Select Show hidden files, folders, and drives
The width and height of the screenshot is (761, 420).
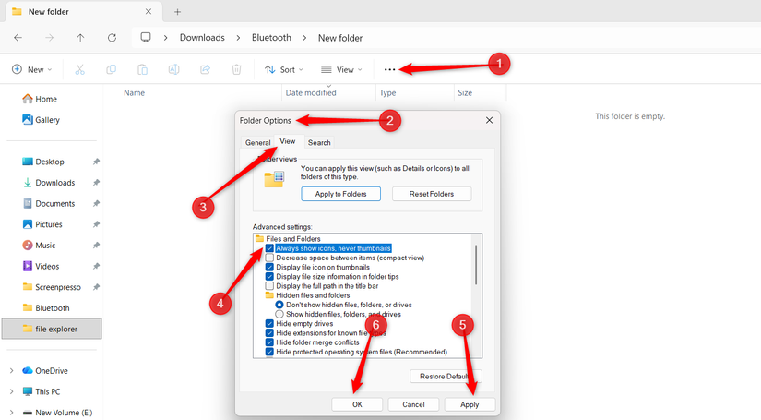pos(280,314)
